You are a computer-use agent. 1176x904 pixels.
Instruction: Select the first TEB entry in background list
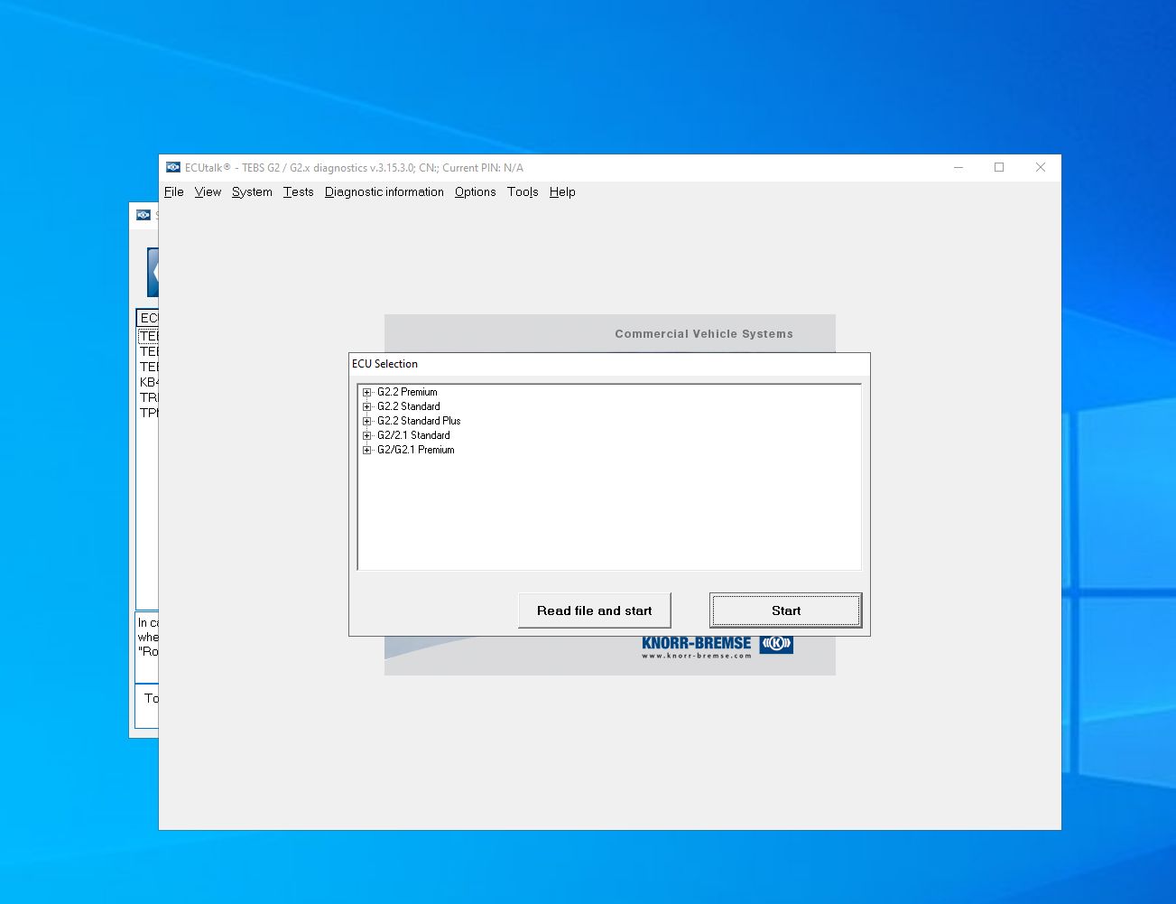tap(148, 335)
